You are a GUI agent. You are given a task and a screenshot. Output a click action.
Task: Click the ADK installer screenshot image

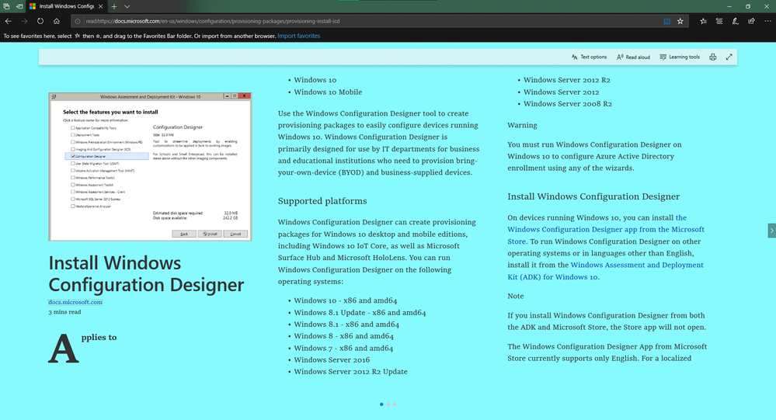click(150, 167)
